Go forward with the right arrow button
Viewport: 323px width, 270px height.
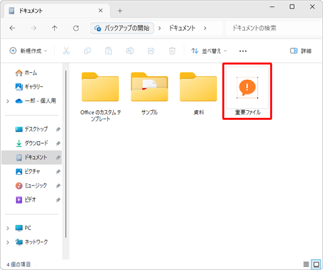pyautogui.click(x=34, y=28)
